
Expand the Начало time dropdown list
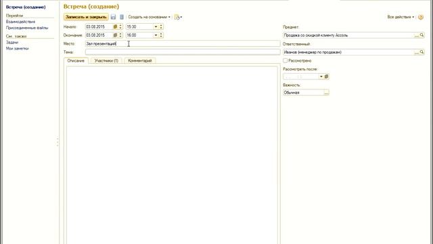[x=156, y=26]
